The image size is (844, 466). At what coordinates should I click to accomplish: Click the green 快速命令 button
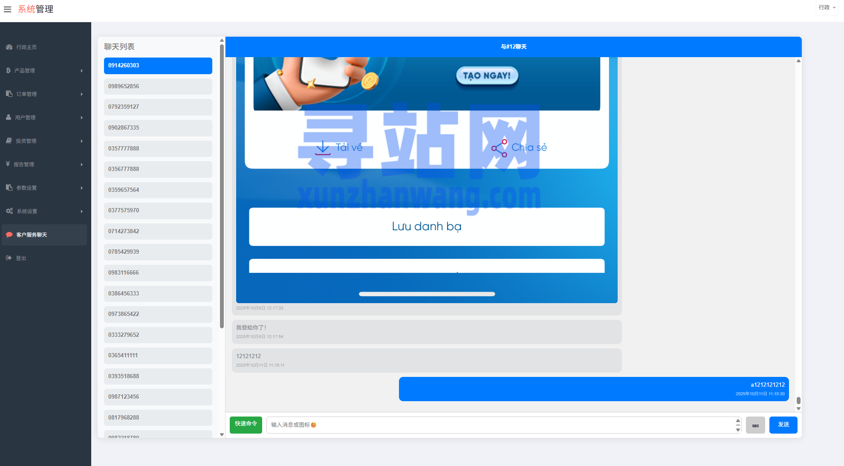(246, 425)
